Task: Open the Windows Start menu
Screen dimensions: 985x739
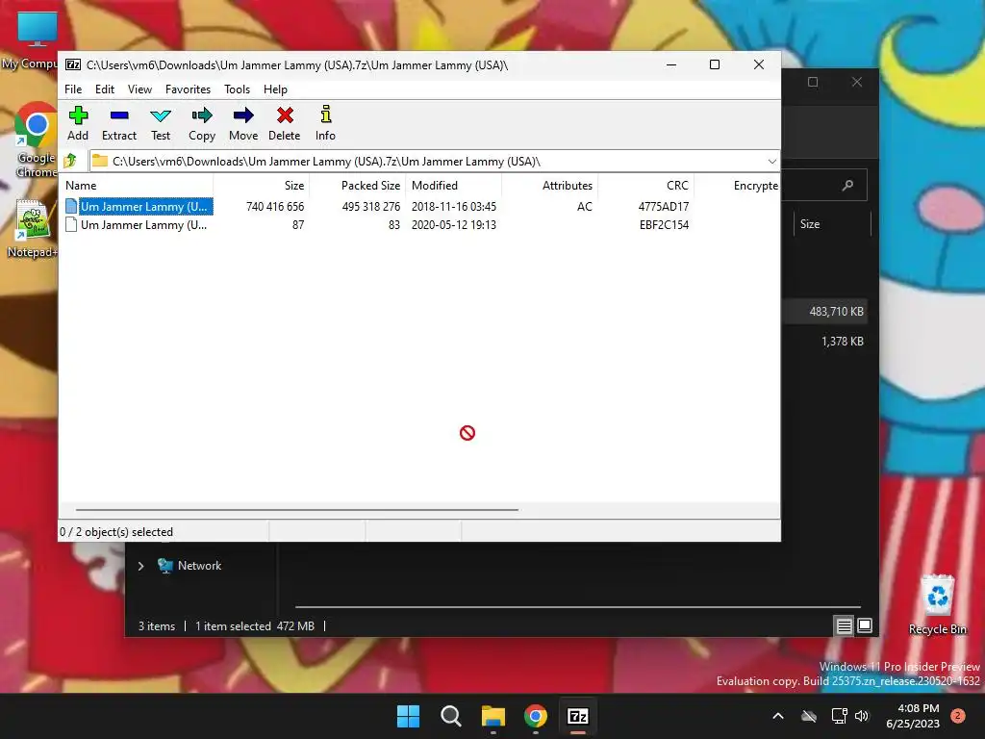Action: [x=408, y=716]
